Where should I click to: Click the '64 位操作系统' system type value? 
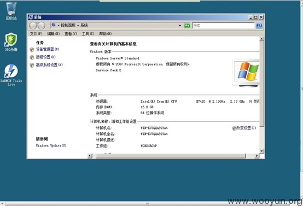152,113
